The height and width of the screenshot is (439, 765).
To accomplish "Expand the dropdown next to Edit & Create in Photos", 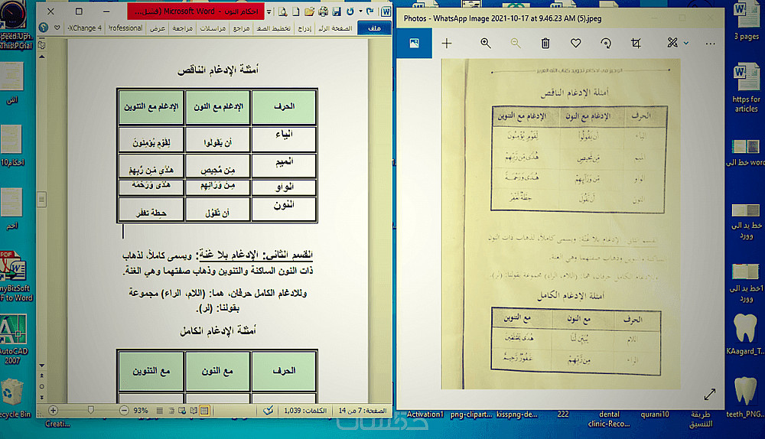I will (686, 44).
